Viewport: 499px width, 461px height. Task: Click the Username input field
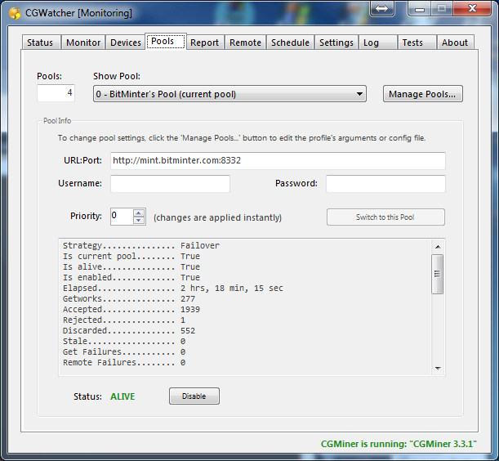pyautogui.click(x=170, y=184)
